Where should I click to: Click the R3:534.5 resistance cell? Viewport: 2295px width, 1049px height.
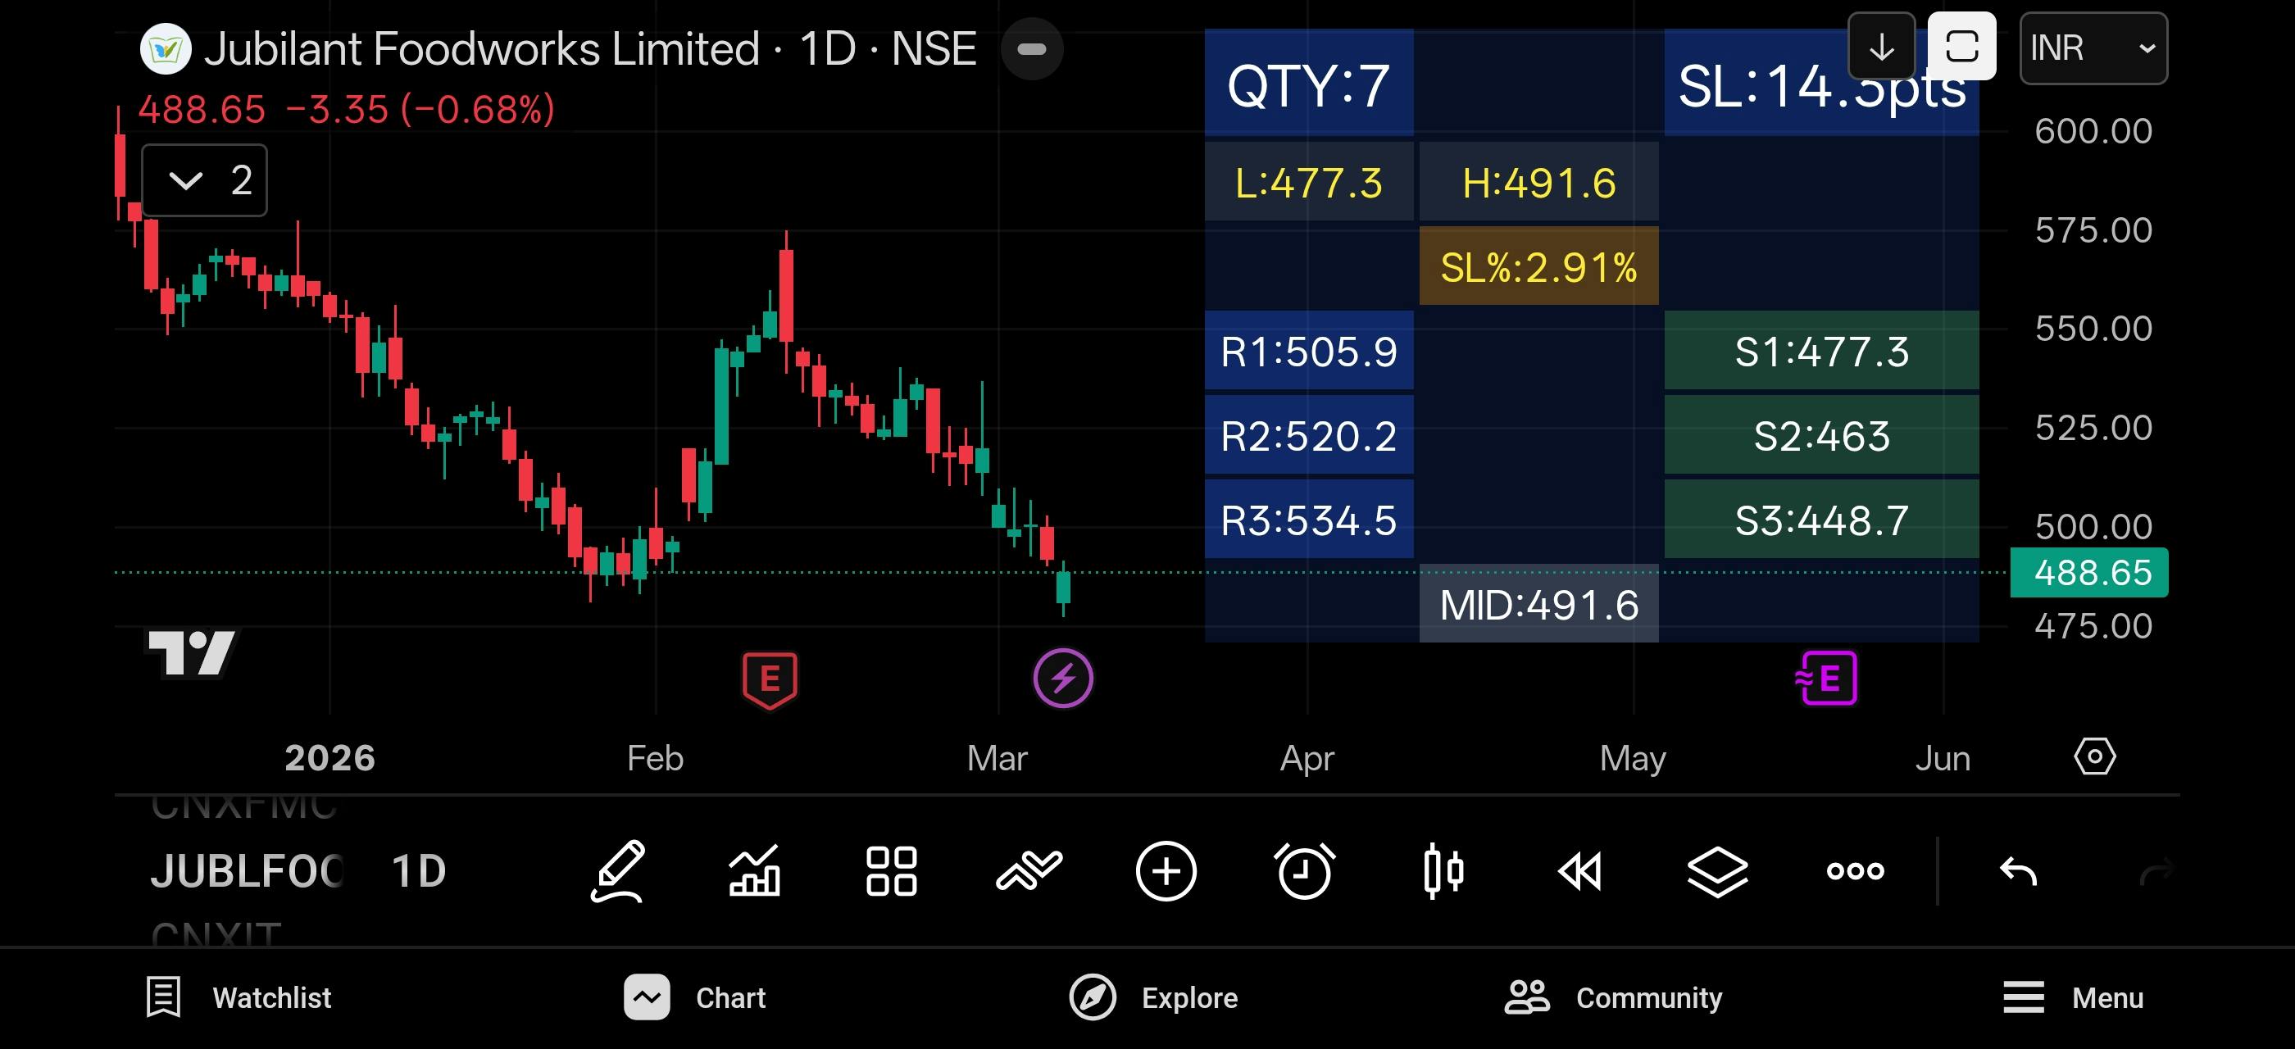pos(1309,520)
